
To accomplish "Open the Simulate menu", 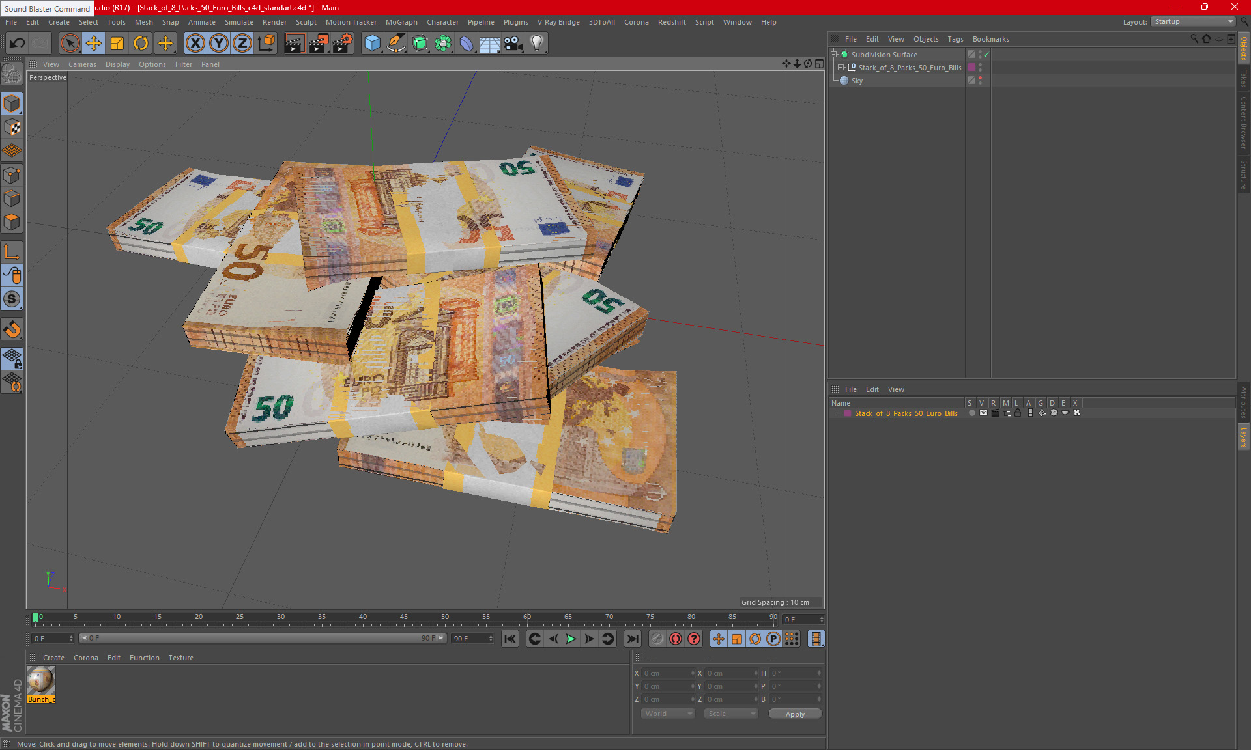I will (x=239, y=22).
